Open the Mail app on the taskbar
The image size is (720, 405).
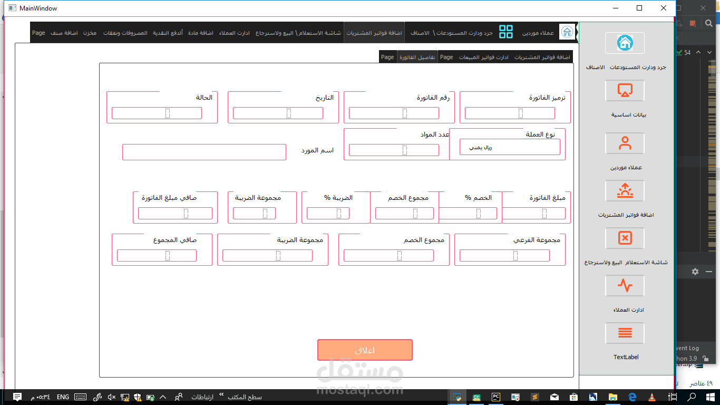(554, 397)
